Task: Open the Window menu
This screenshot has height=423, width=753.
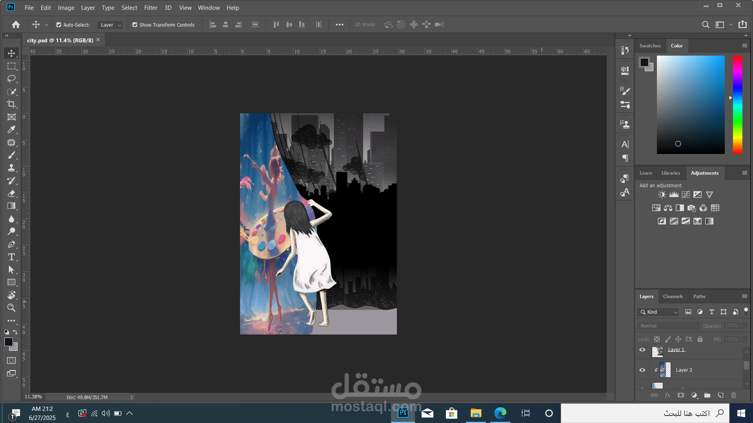Action: (x=209, y=8)
